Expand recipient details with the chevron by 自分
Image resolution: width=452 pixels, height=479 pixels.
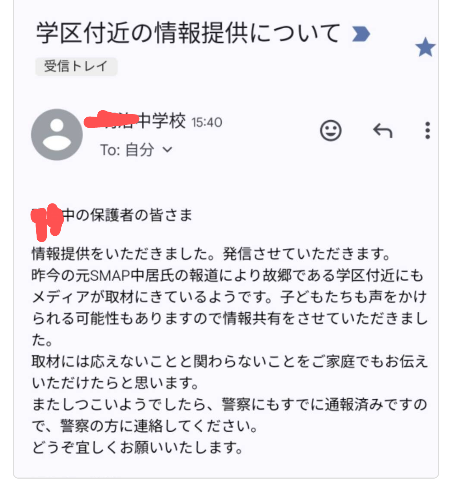(x=167, y=149)
